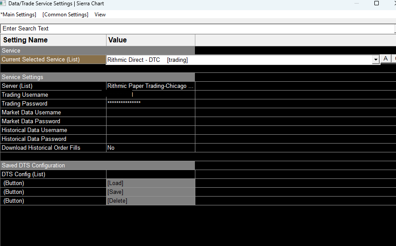Click the (Button) label beside [Delete]
This screenshot has height=246, width=396.
point(14,201)
